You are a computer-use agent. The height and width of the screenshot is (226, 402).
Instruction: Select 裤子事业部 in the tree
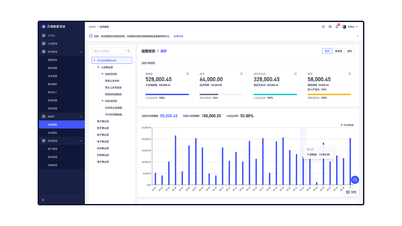click(x=103, y=121)
